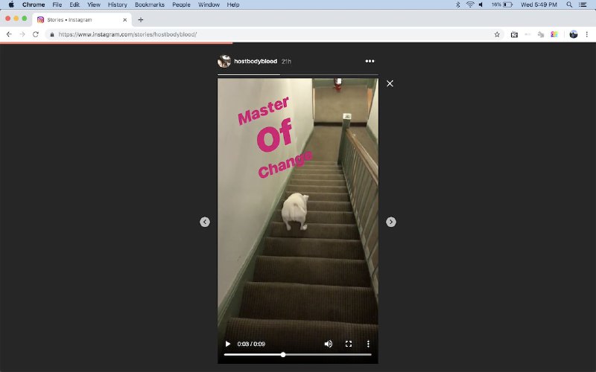This screenshot has height=372, width=596.
Task: Click the greyed extension icon beside radio
Action: 527,34
